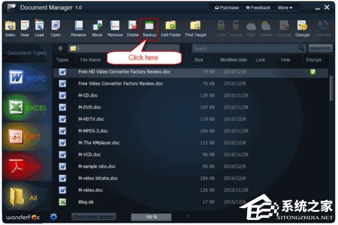This screenshot has width=338, height=225.
Task: Open the More dropdown menu
Action: [285, 8]
